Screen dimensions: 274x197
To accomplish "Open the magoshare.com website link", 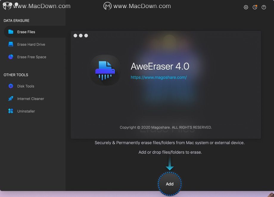I will click(159, 77).
